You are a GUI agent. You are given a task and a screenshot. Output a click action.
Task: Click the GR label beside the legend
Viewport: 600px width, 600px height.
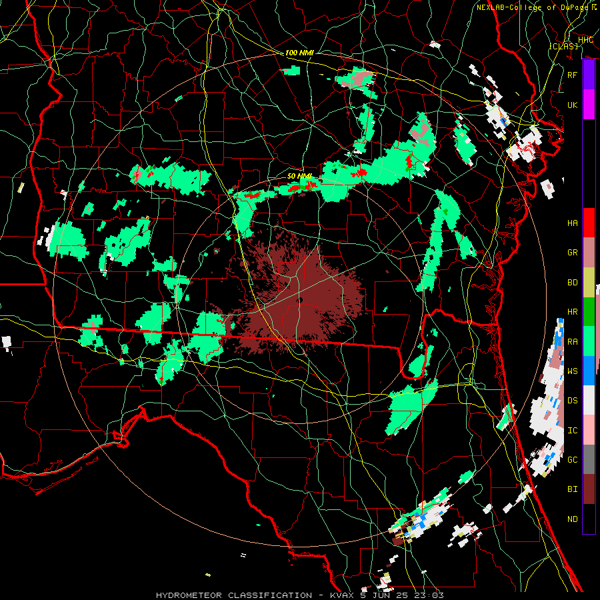[573, 253]
